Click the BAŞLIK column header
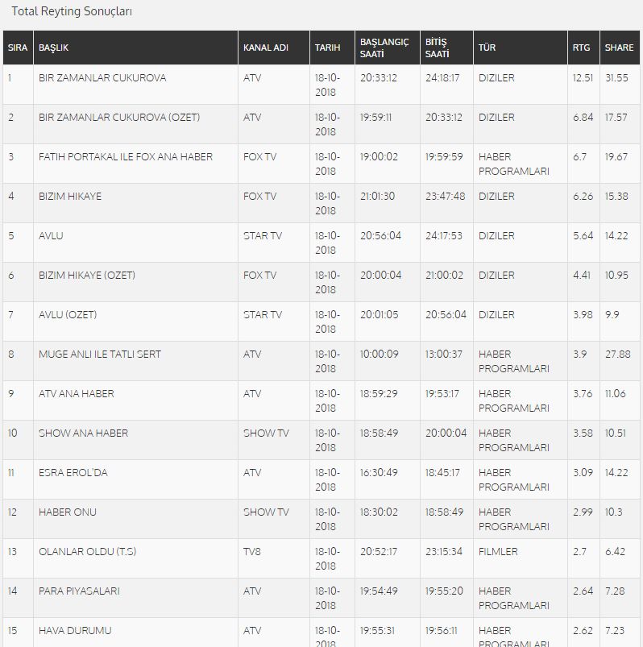The image size is (643, 647). (x=135, y=48)
